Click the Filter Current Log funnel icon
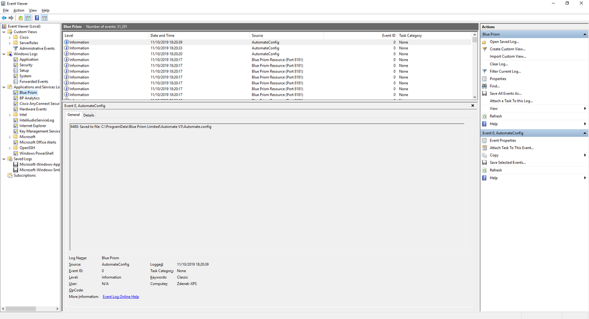Image resolution: width=589 pixels, height=319 pixels. coord(484,71)
